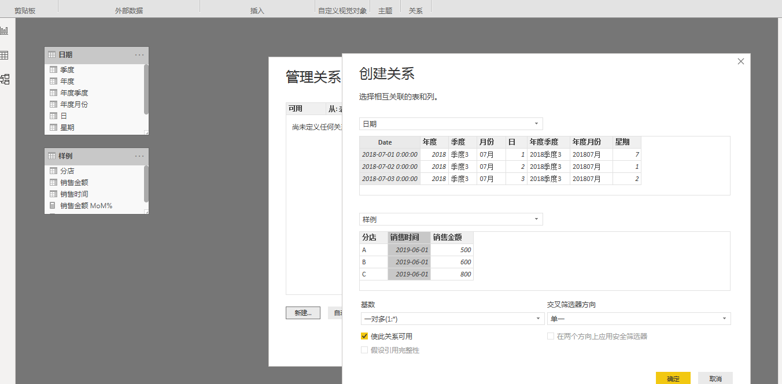
Task: Select the 销售金额 field in 样例 table
Action: click(x=74, y=182)
